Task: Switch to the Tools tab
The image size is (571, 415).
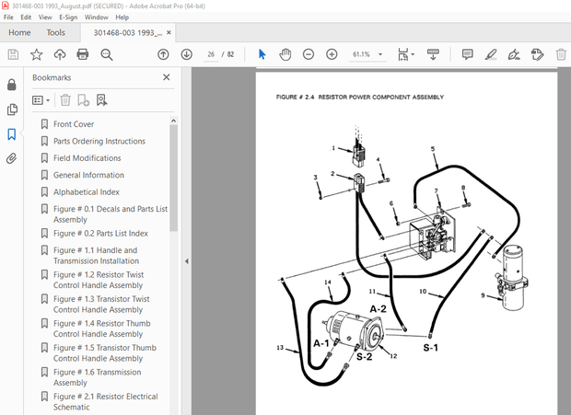Action: point(55,33)
